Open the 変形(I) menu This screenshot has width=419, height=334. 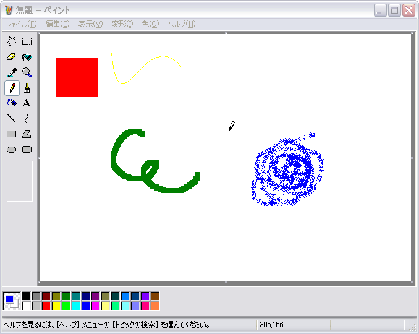(122, 24)
